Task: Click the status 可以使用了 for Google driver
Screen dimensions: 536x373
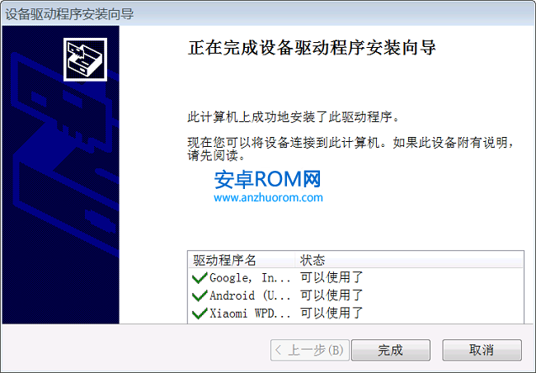Action: coord(331,277)
